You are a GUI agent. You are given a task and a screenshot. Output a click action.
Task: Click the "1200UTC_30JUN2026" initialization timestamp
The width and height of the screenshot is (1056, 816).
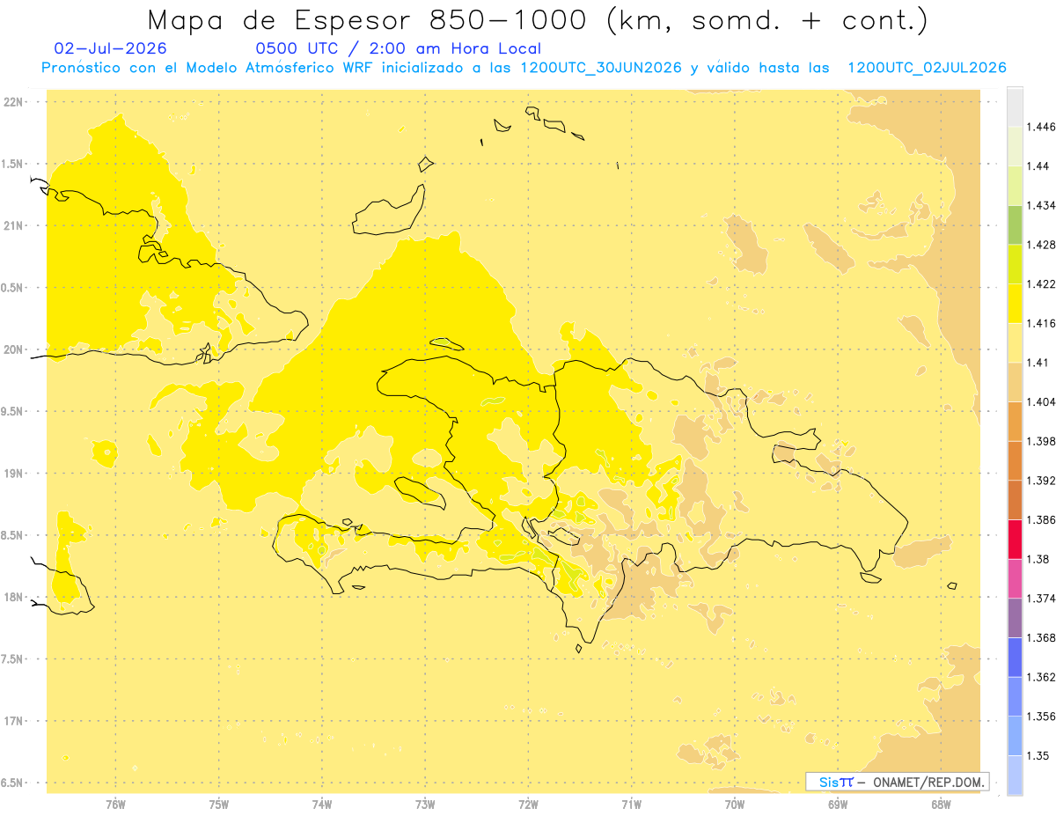pyautogui.click(x=600, y=68)
